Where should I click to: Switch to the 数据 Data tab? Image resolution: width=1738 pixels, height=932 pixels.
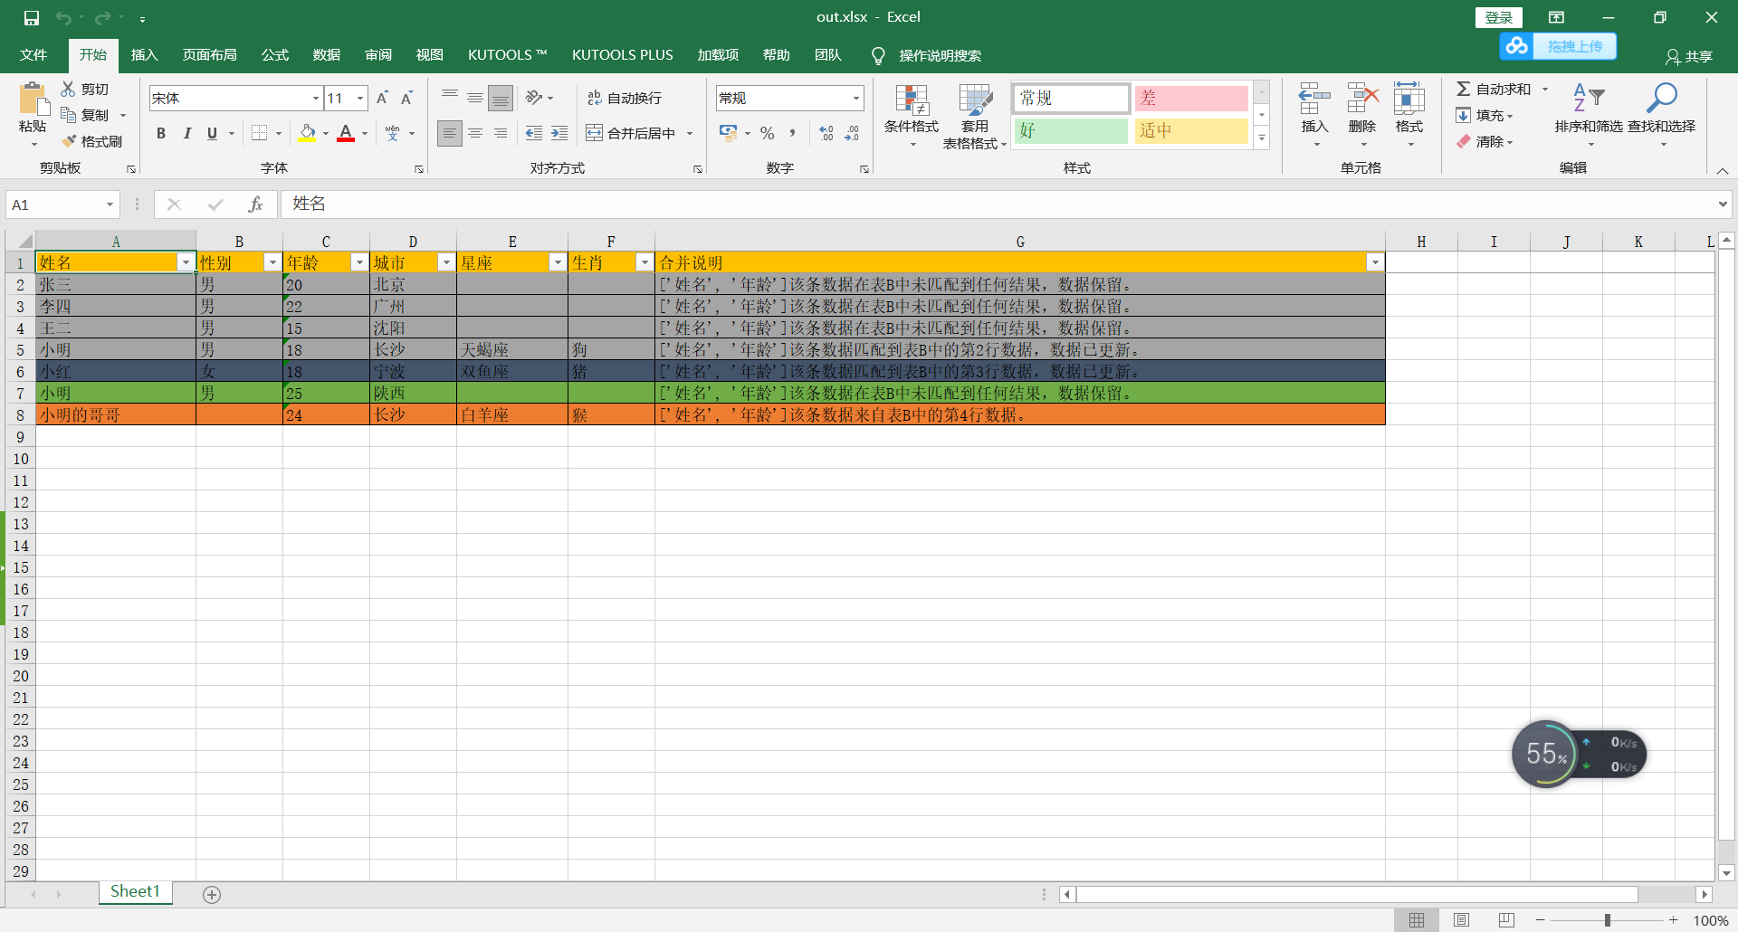pos(327,55)
